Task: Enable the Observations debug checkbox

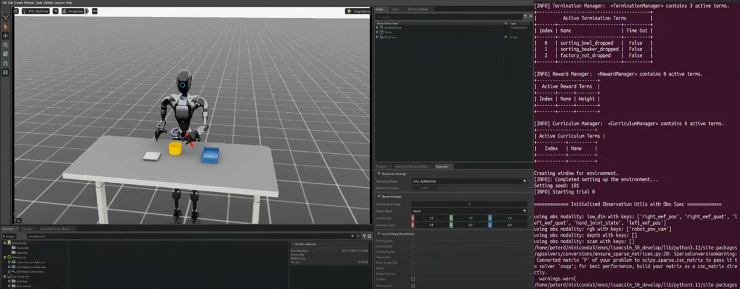Action: click(413, 286)
